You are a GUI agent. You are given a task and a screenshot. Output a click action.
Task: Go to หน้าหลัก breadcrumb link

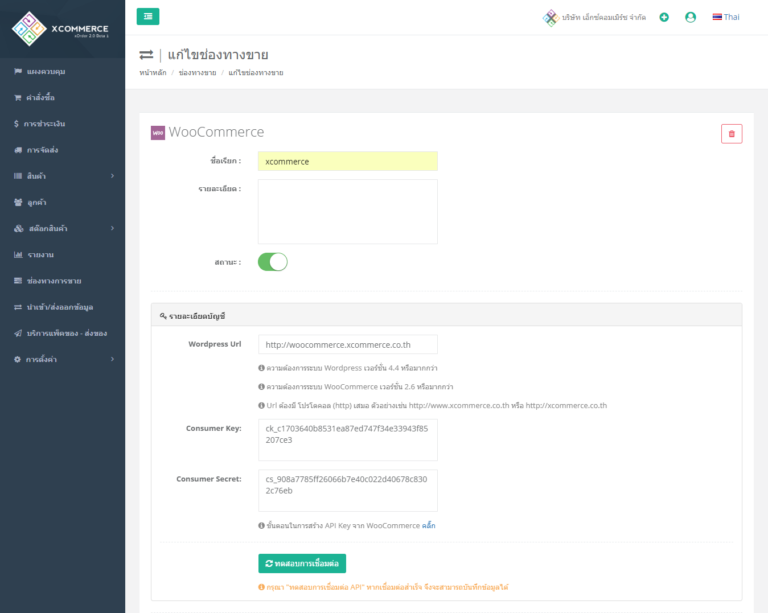tap(153, 73)
